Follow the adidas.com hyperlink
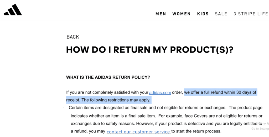 160,93
